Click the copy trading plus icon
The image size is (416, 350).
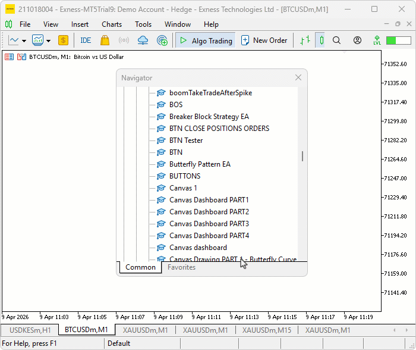[162, 40]
